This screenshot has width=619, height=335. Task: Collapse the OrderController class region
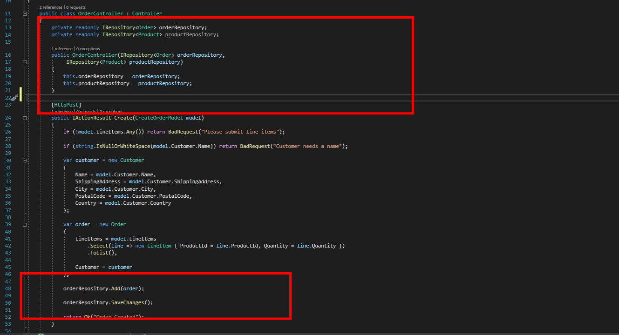(24, 13)
